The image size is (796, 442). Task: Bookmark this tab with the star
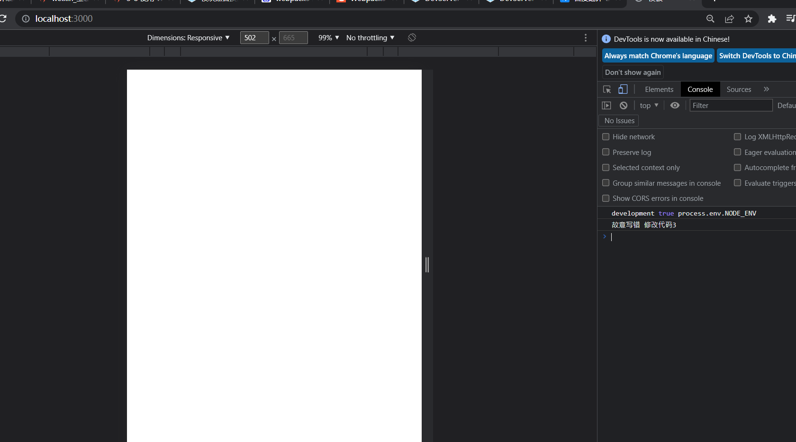click(x=748, y=18)
